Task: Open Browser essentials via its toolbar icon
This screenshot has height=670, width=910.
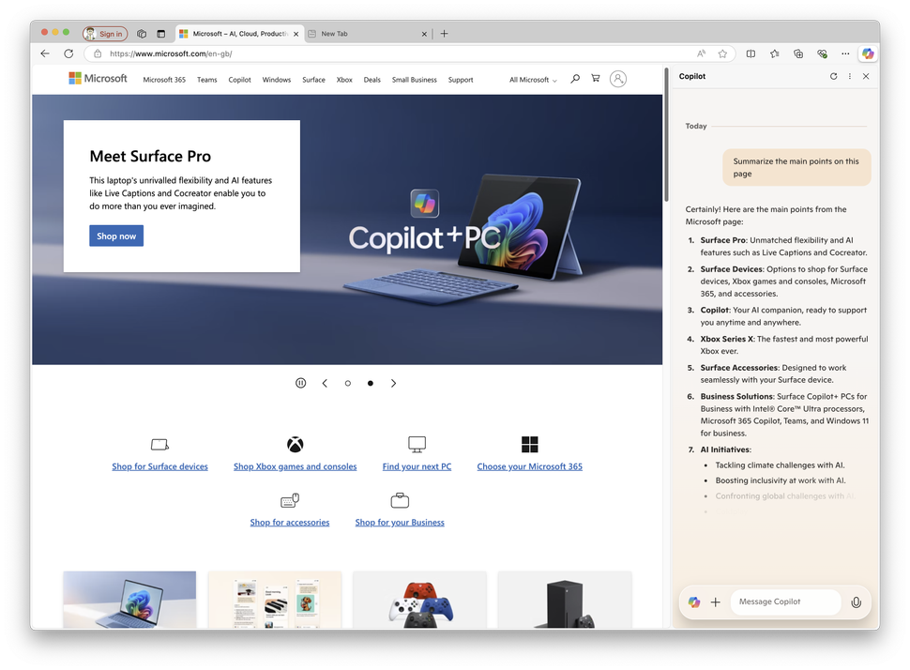Action: pos(822,53)
